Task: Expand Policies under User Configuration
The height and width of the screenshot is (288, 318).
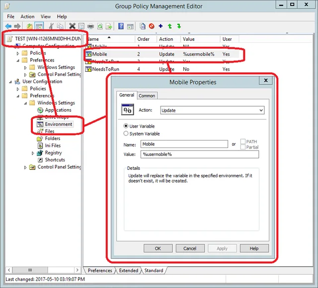Action: [x=18, y=89]
